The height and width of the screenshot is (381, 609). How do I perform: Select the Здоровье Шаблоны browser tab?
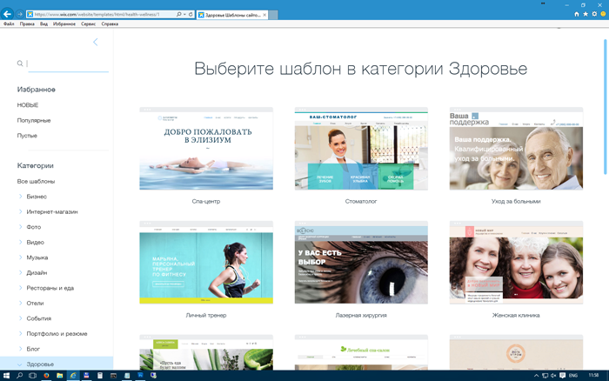231,15
